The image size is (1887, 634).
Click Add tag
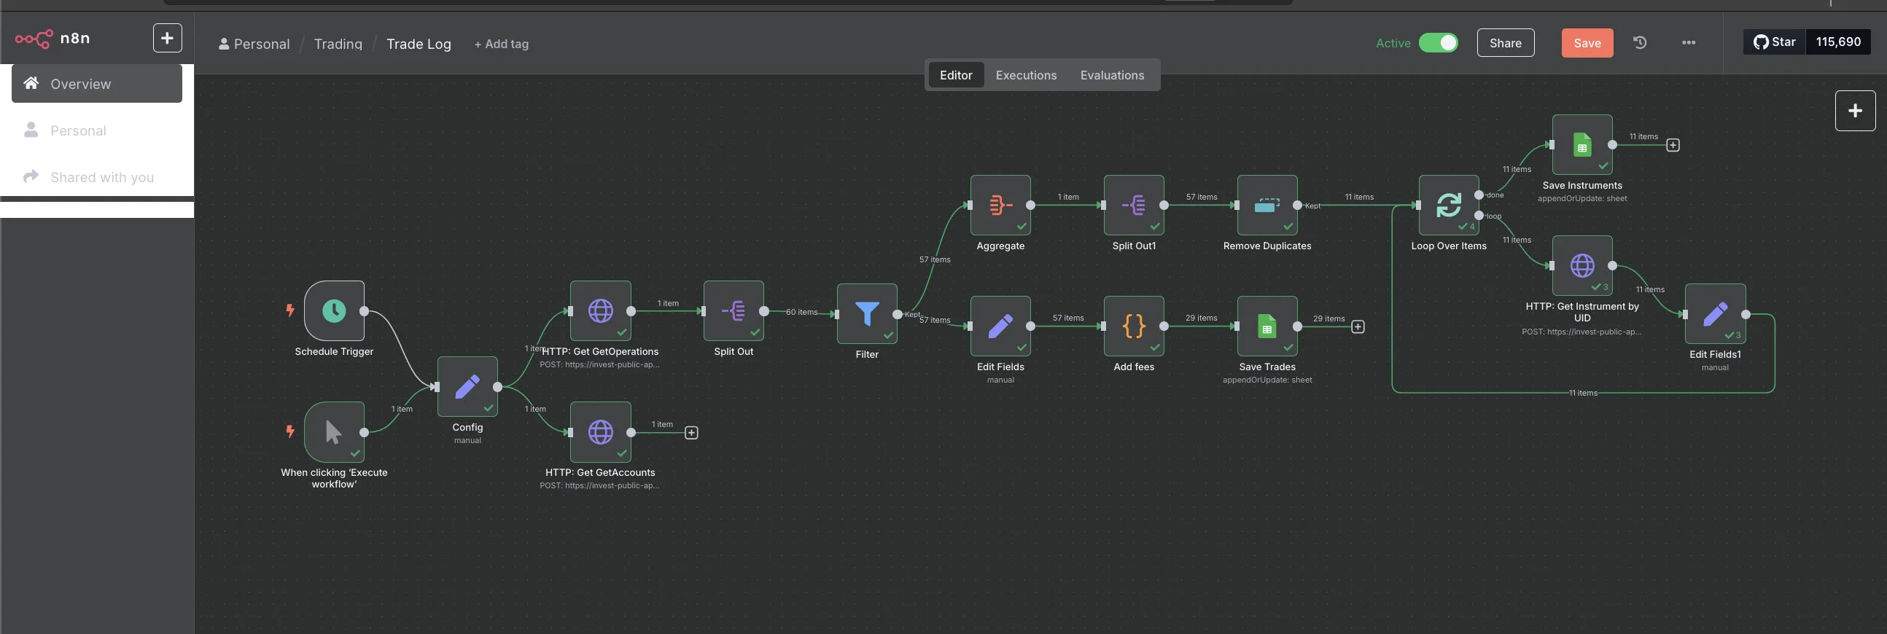(501, 44)
